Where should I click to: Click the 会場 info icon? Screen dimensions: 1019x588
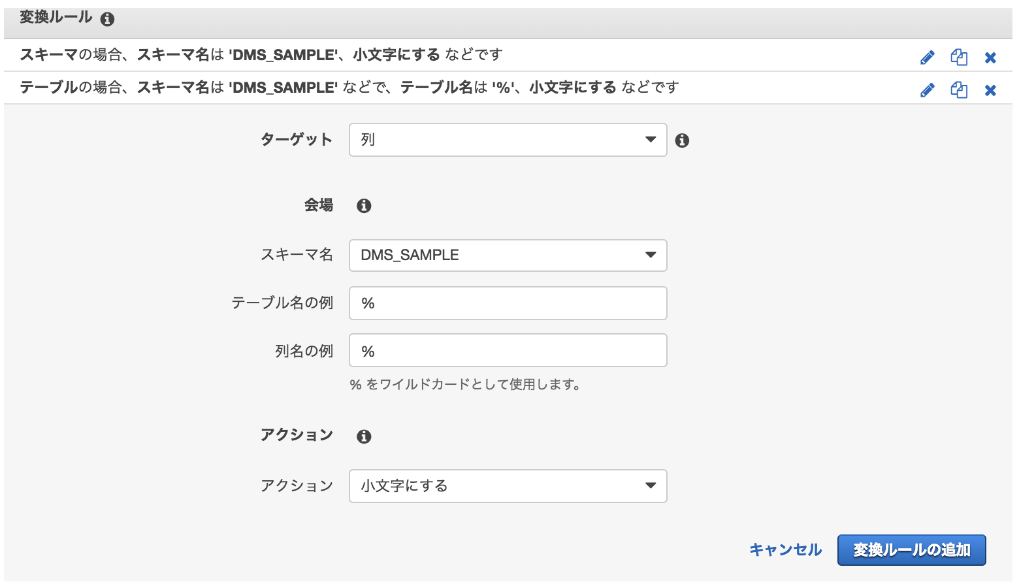pos(364,205)
